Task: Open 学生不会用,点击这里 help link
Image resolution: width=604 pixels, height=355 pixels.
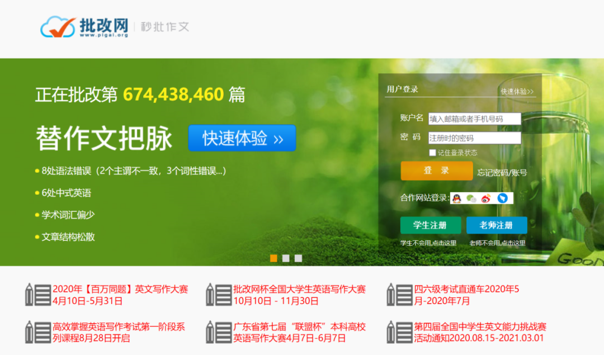Action: click(x=428, y=243)
